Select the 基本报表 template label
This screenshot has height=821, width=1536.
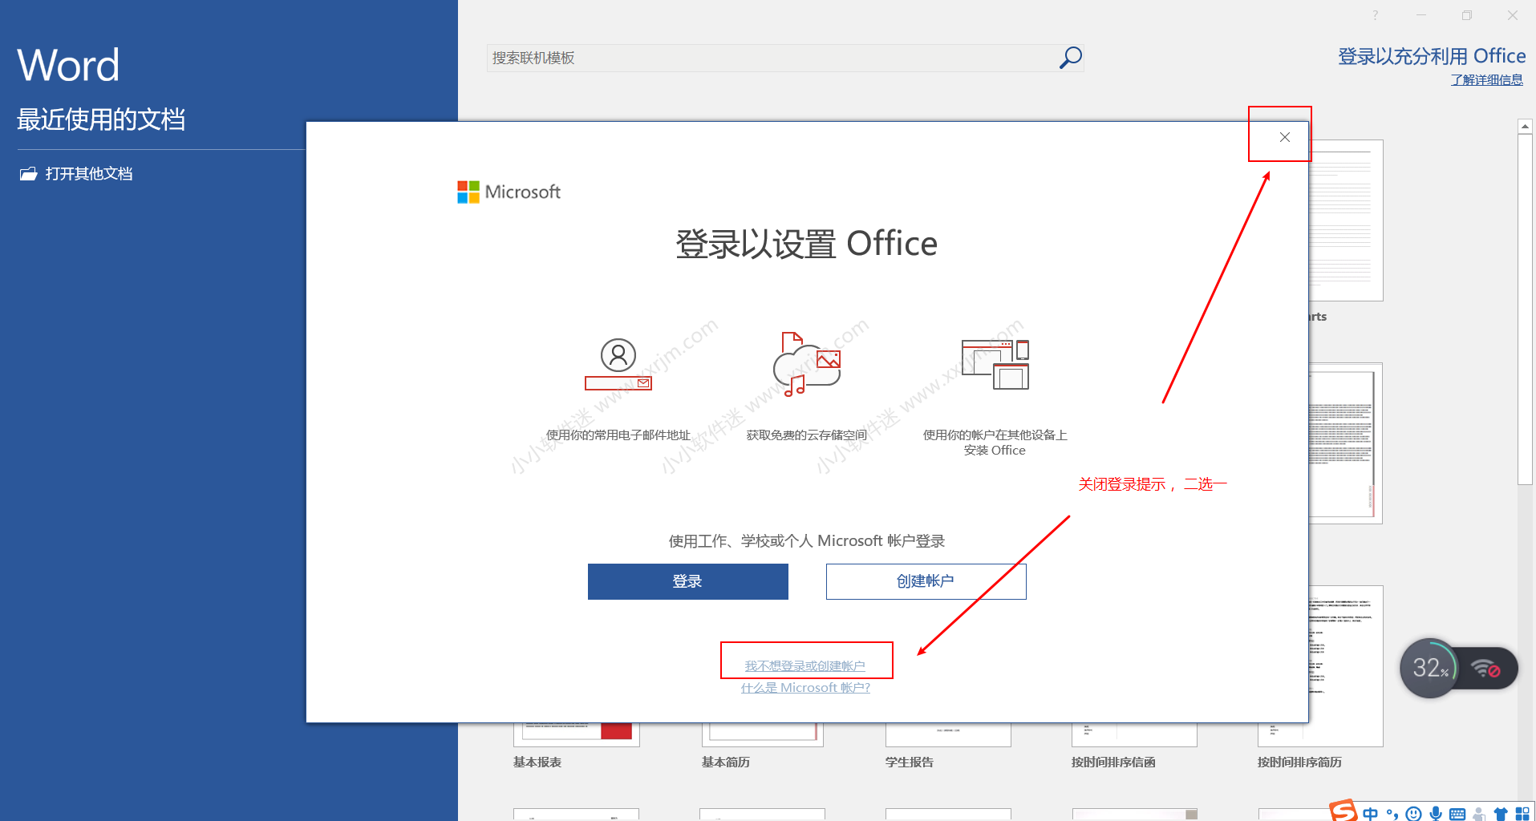point(537,762)
